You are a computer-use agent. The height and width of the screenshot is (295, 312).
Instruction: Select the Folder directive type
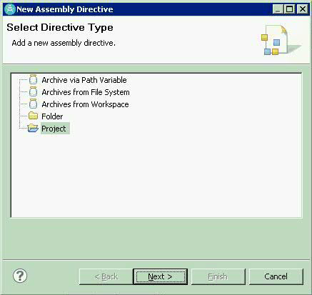[x=52, y=116]
